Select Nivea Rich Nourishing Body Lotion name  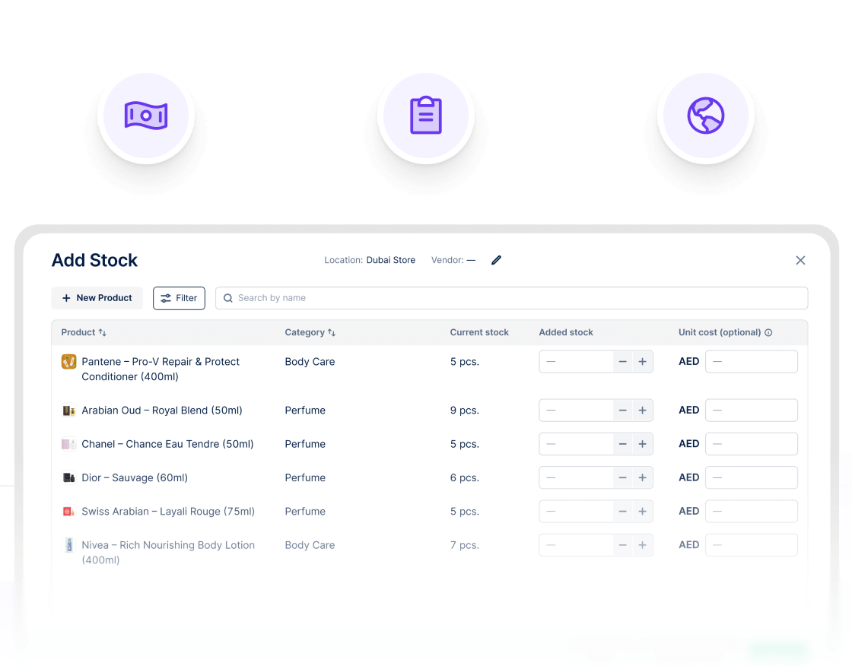pos(168,553)
